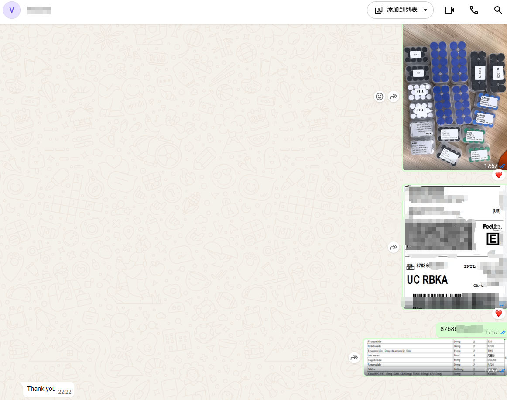Search within this chat
The height and width of the screenshot is (400, 507).
click(498, 10)
